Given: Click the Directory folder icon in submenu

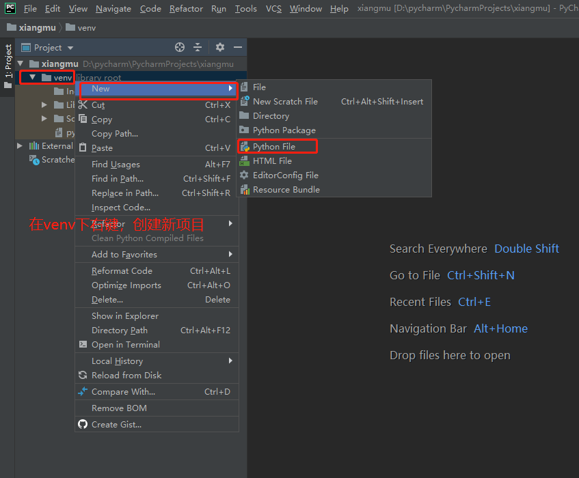Looking at the screenshot, I should [244, 115].
